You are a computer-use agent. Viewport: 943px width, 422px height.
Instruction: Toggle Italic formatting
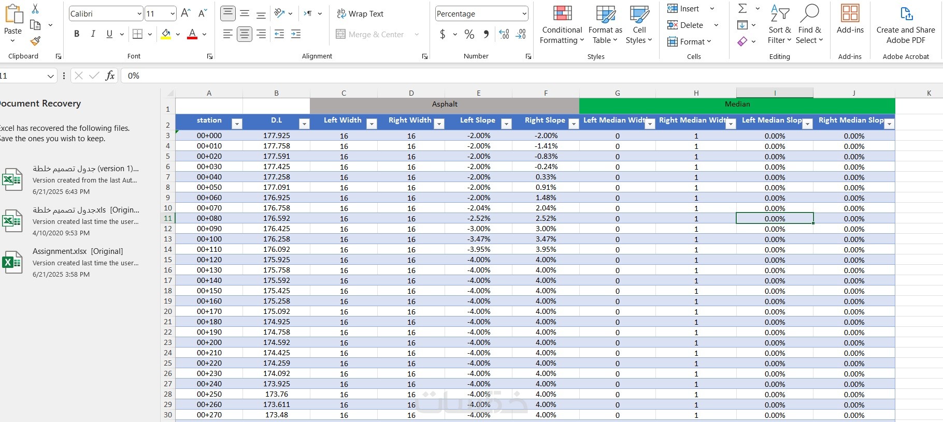(x=93, y=34)
